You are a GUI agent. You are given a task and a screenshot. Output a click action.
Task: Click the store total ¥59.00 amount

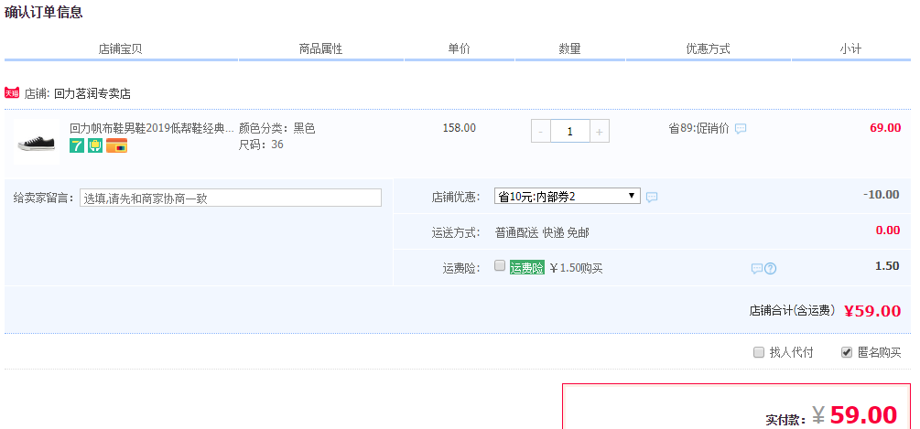coord(872,311)
